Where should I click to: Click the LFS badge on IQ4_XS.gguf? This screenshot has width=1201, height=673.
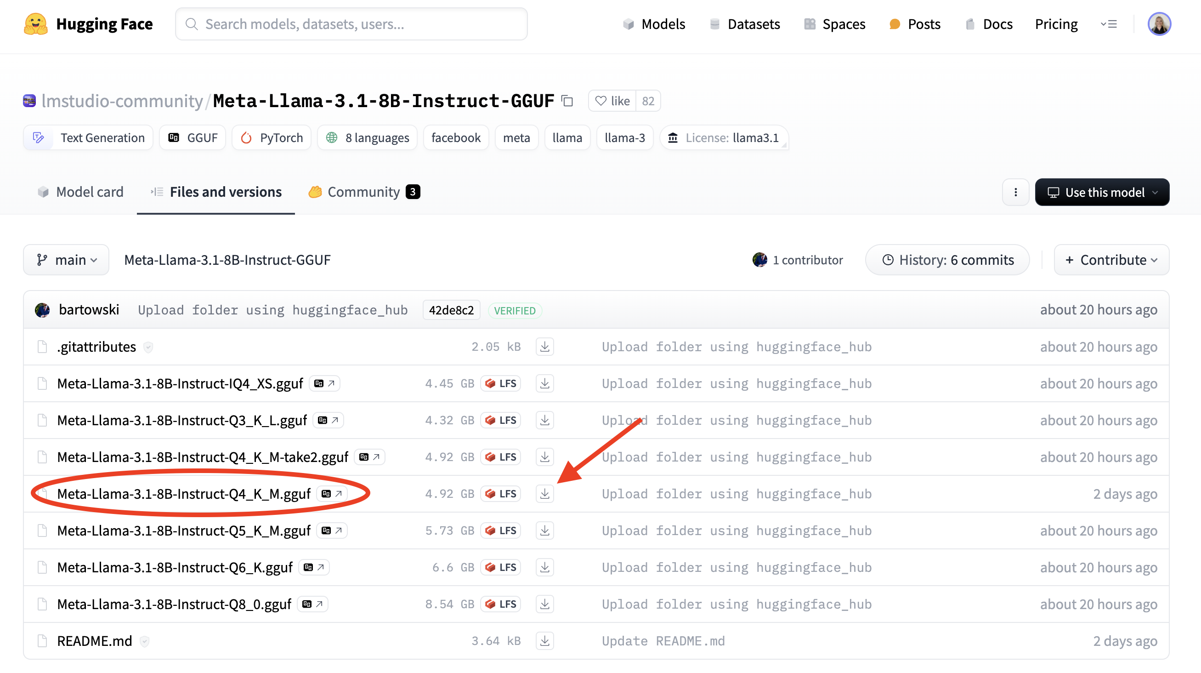[x=501, y=384]
